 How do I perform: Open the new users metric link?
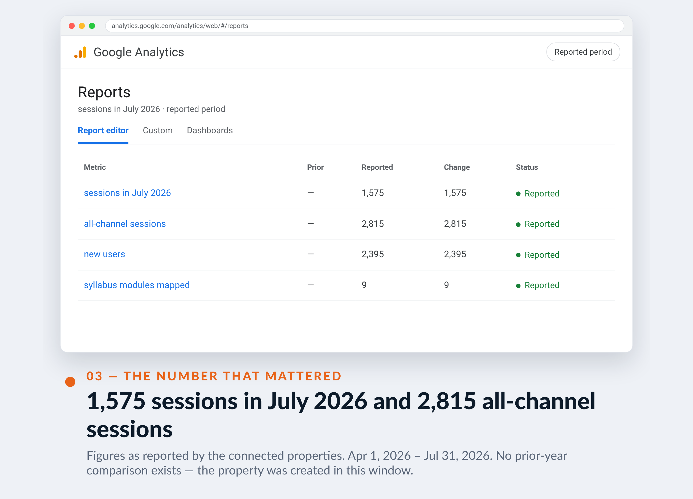(104, 254)
